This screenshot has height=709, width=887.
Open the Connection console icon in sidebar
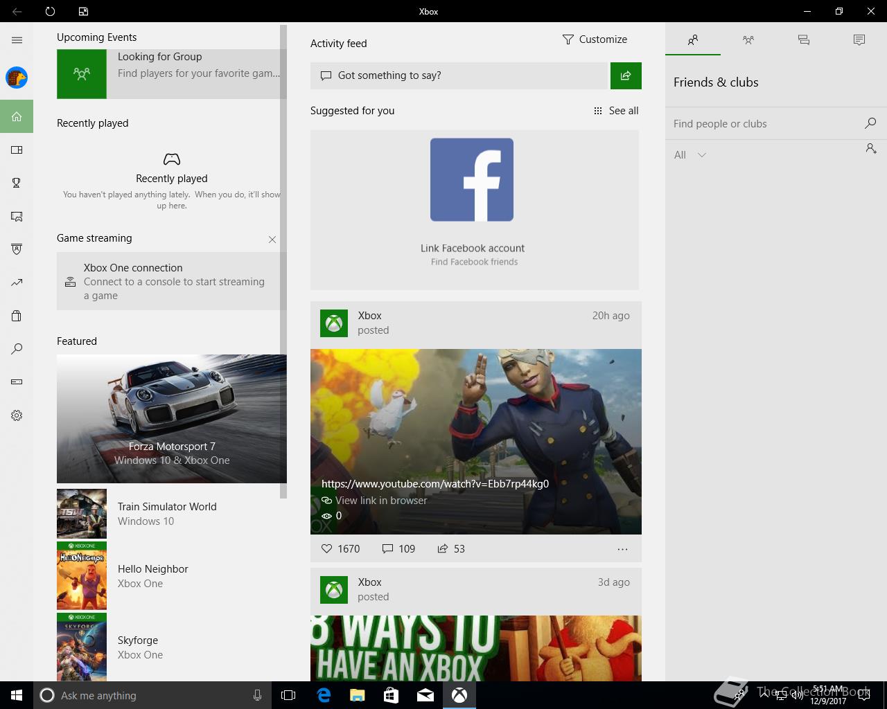(x=17, y=382)
